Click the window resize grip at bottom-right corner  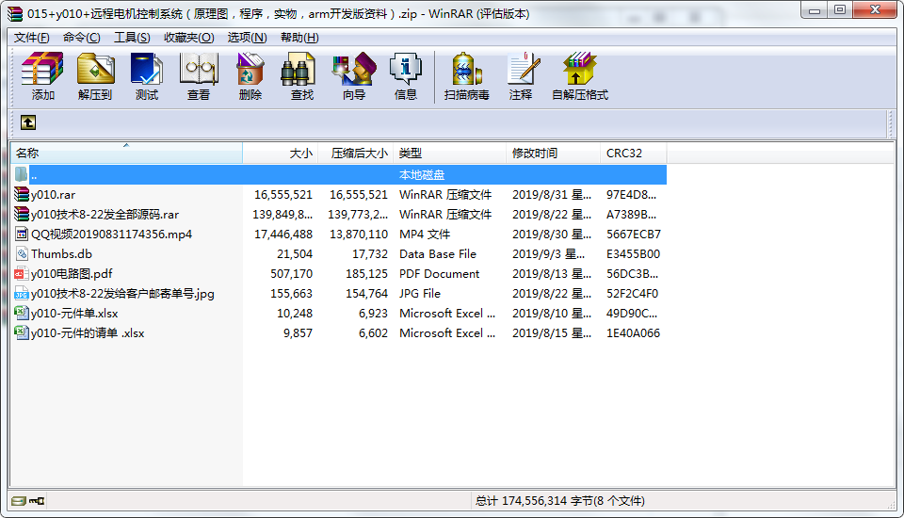click(x=891, y=504)
